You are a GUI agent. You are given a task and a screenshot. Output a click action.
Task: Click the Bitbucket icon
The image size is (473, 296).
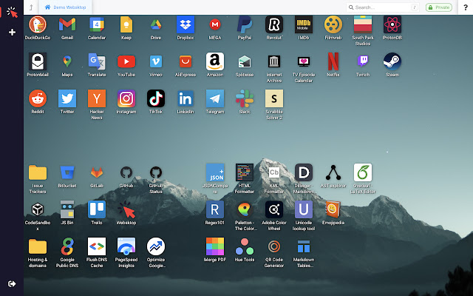pyautogui.click(x=67, y=172)
